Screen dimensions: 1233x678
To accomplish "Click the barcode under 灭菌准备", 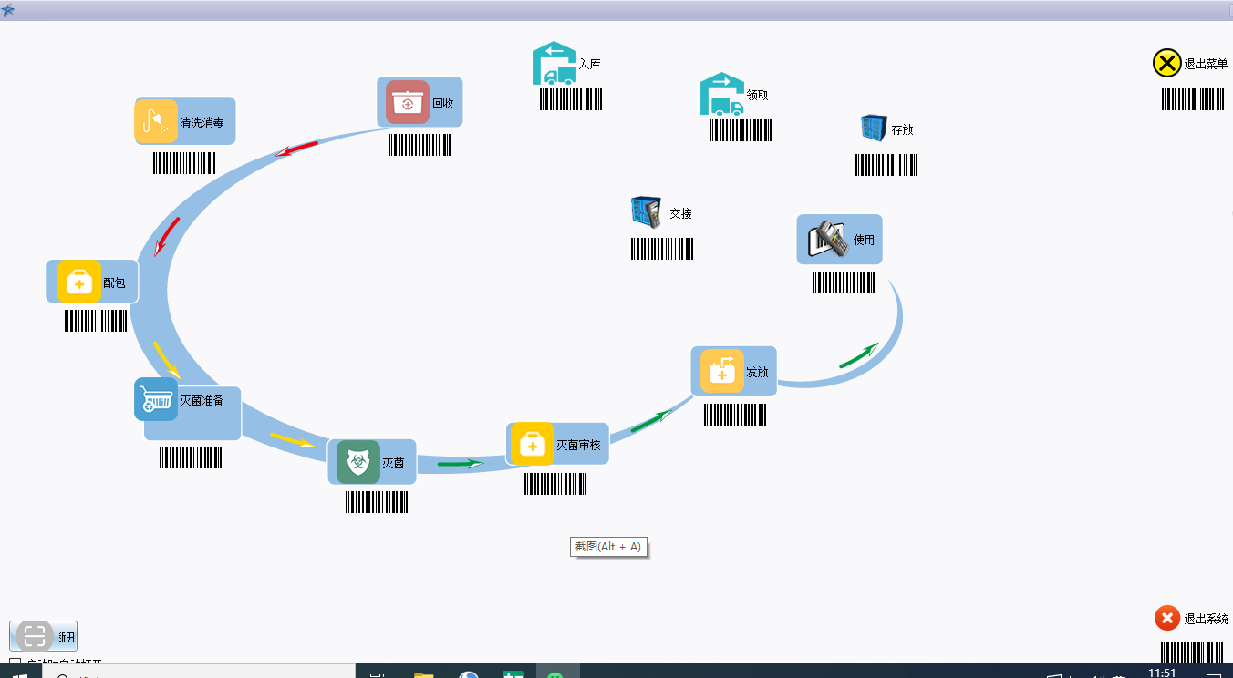I will (191, 457).
